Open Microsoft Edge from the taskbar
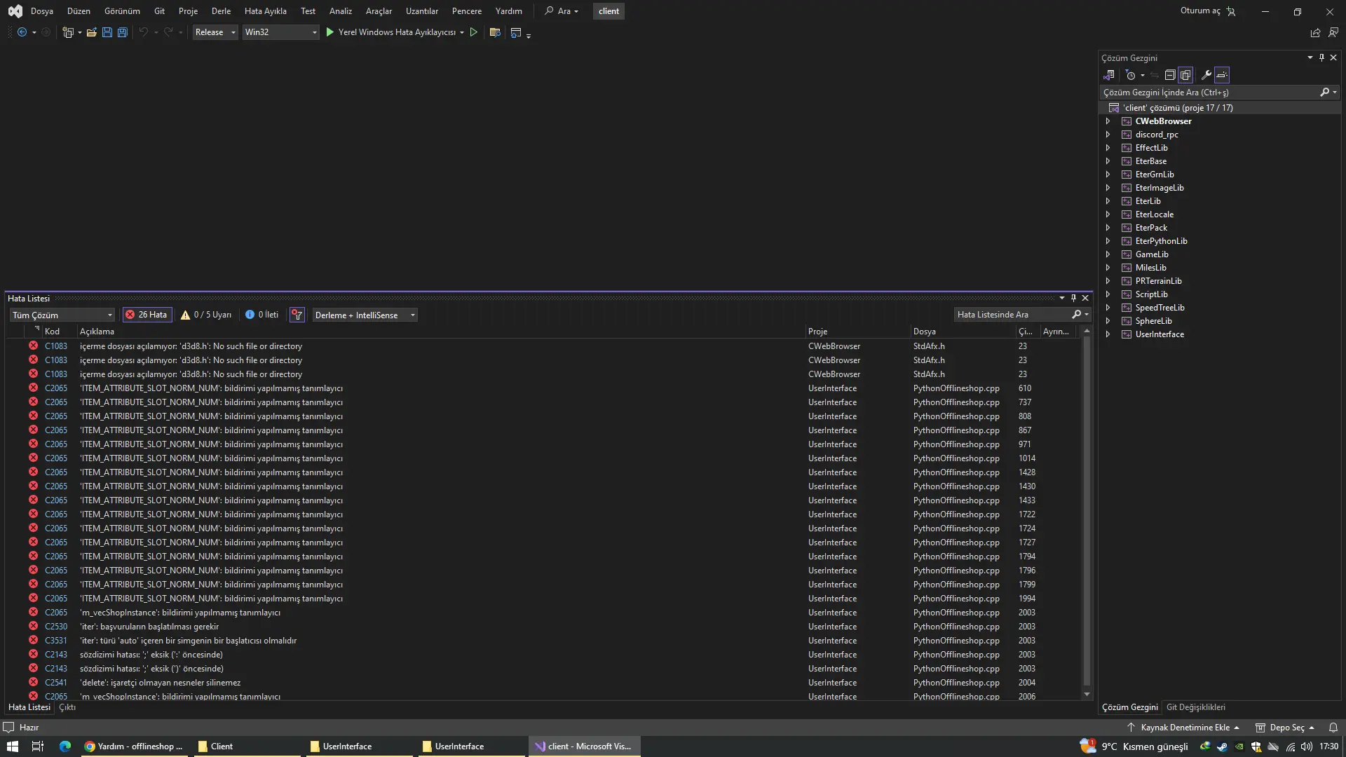The width and height of the screenshot is (1346, 757). [x=65, y=746]
